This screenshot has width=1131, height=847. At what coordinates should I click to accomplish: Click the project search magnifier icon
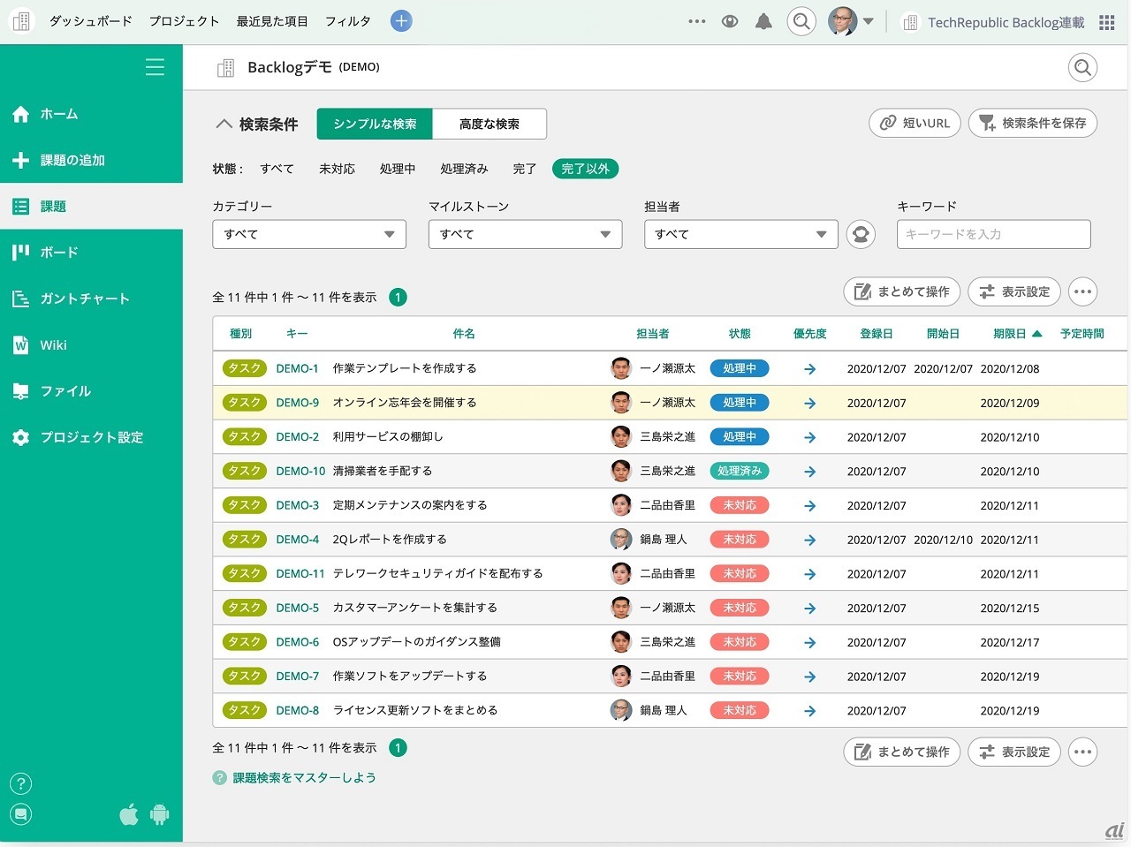1082,68
